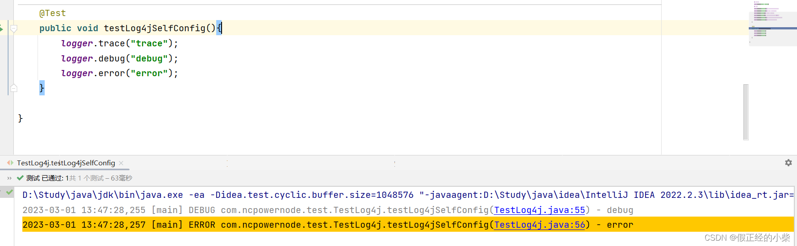Click the test passed status text

[79, 178]
